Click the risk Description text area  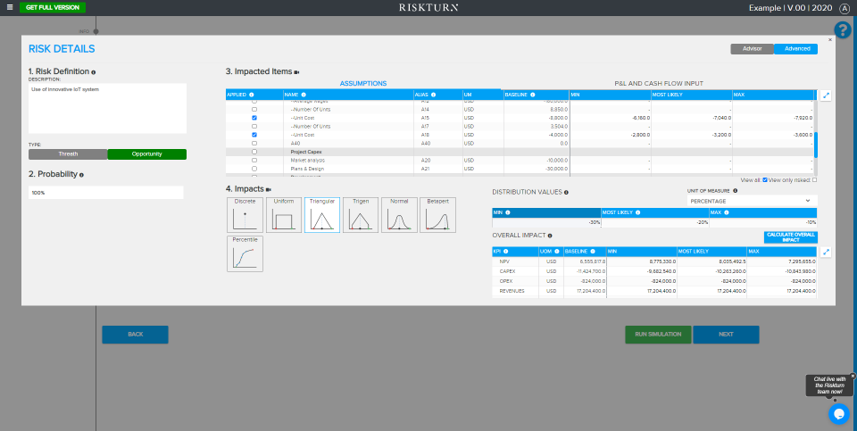tap(108, 108)
